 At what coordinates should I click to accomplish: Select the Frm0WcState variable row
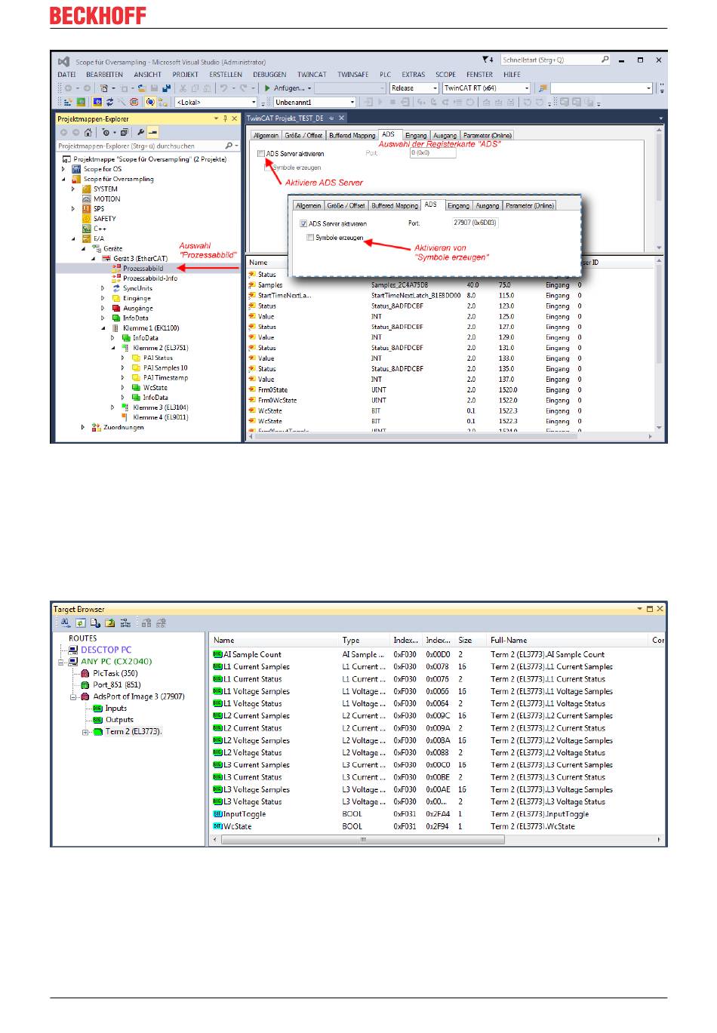(451, 400)
